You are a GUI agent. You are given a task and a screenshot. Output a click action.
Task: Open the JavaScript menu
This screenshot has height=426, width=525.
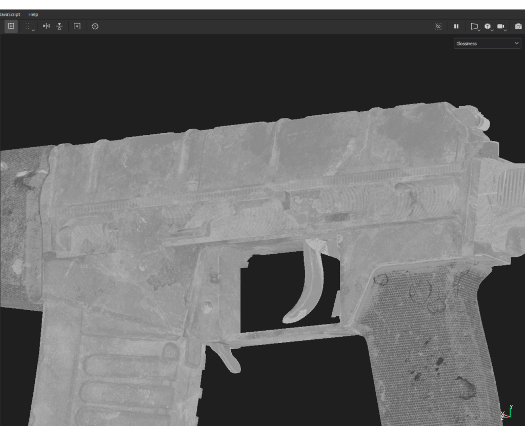[8, 14]
